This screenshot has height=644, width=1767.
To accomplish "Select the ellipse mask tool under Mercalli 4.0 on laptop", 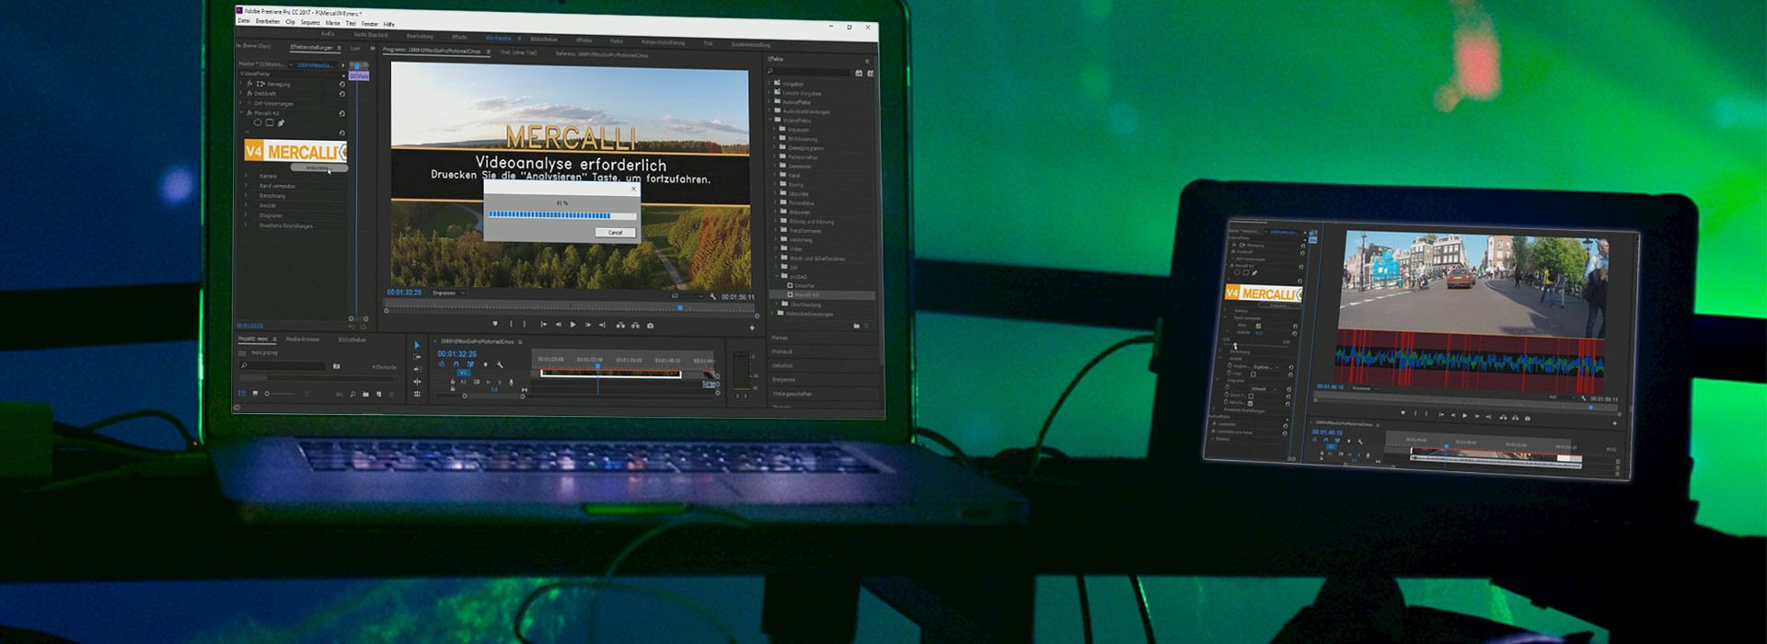I will (258, 122).
